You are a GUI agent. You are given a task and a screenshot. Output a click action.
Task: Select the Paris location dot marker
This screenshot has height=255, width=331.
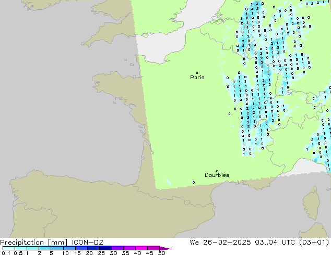197,73
